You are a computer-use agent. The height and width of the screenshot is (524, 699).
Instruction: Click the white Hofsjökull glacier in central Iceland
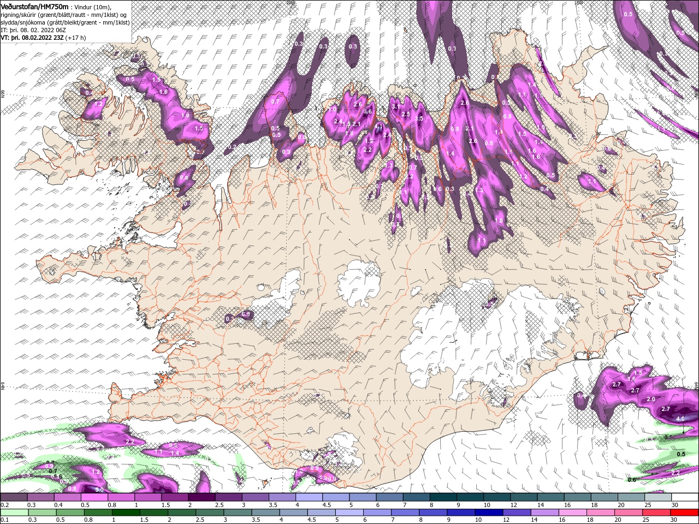pyautogui.click(x=358, y=284)
